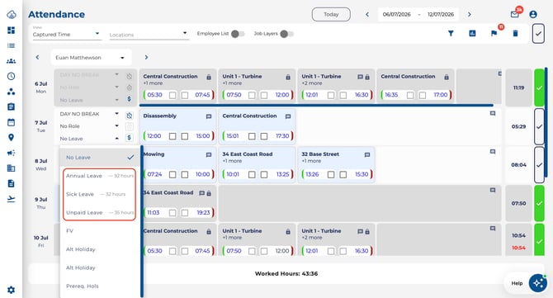This screenshot has height=298, width=553.
Task: Select Prereq. Hols option
Action: point(100,286)
